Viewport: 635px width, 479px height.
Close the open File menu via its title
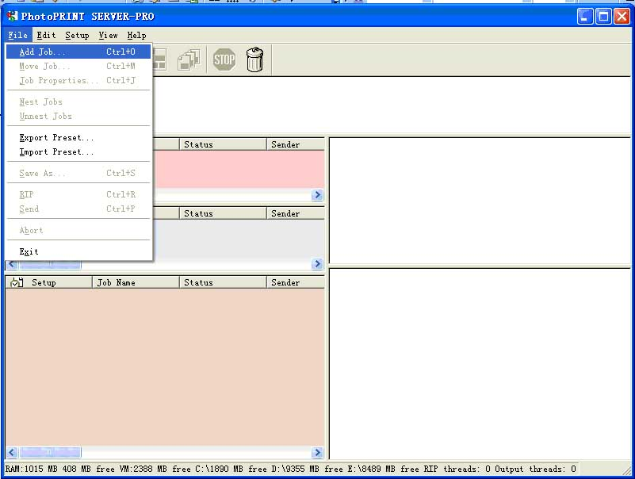(x=17, y=35)
